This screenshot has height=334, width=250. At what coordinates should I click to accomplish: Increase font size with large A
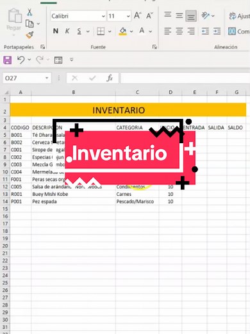(x=137, y=16)
